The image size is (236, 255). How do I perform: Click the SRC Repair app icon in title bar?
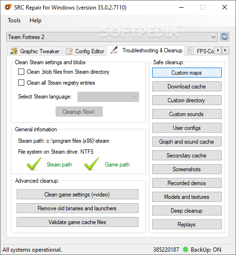(x=8, y=7)
